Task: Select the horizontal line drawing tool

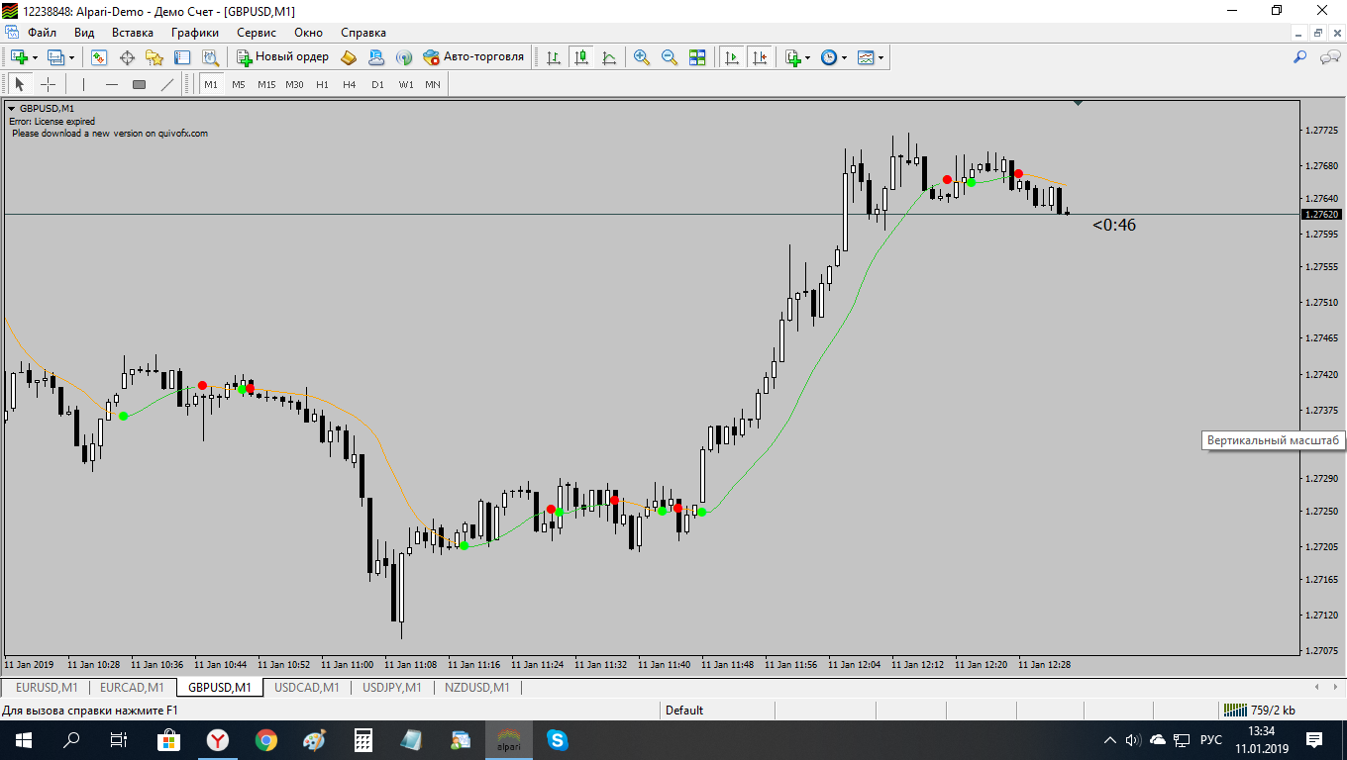Action: coord(112,84)
